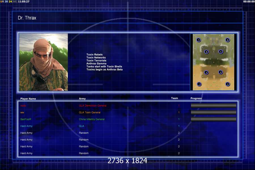The width and height of the screenshot is (255, 170).
Task: Click the 00:00:00 timer readout
Action: [x=249, y=1]
